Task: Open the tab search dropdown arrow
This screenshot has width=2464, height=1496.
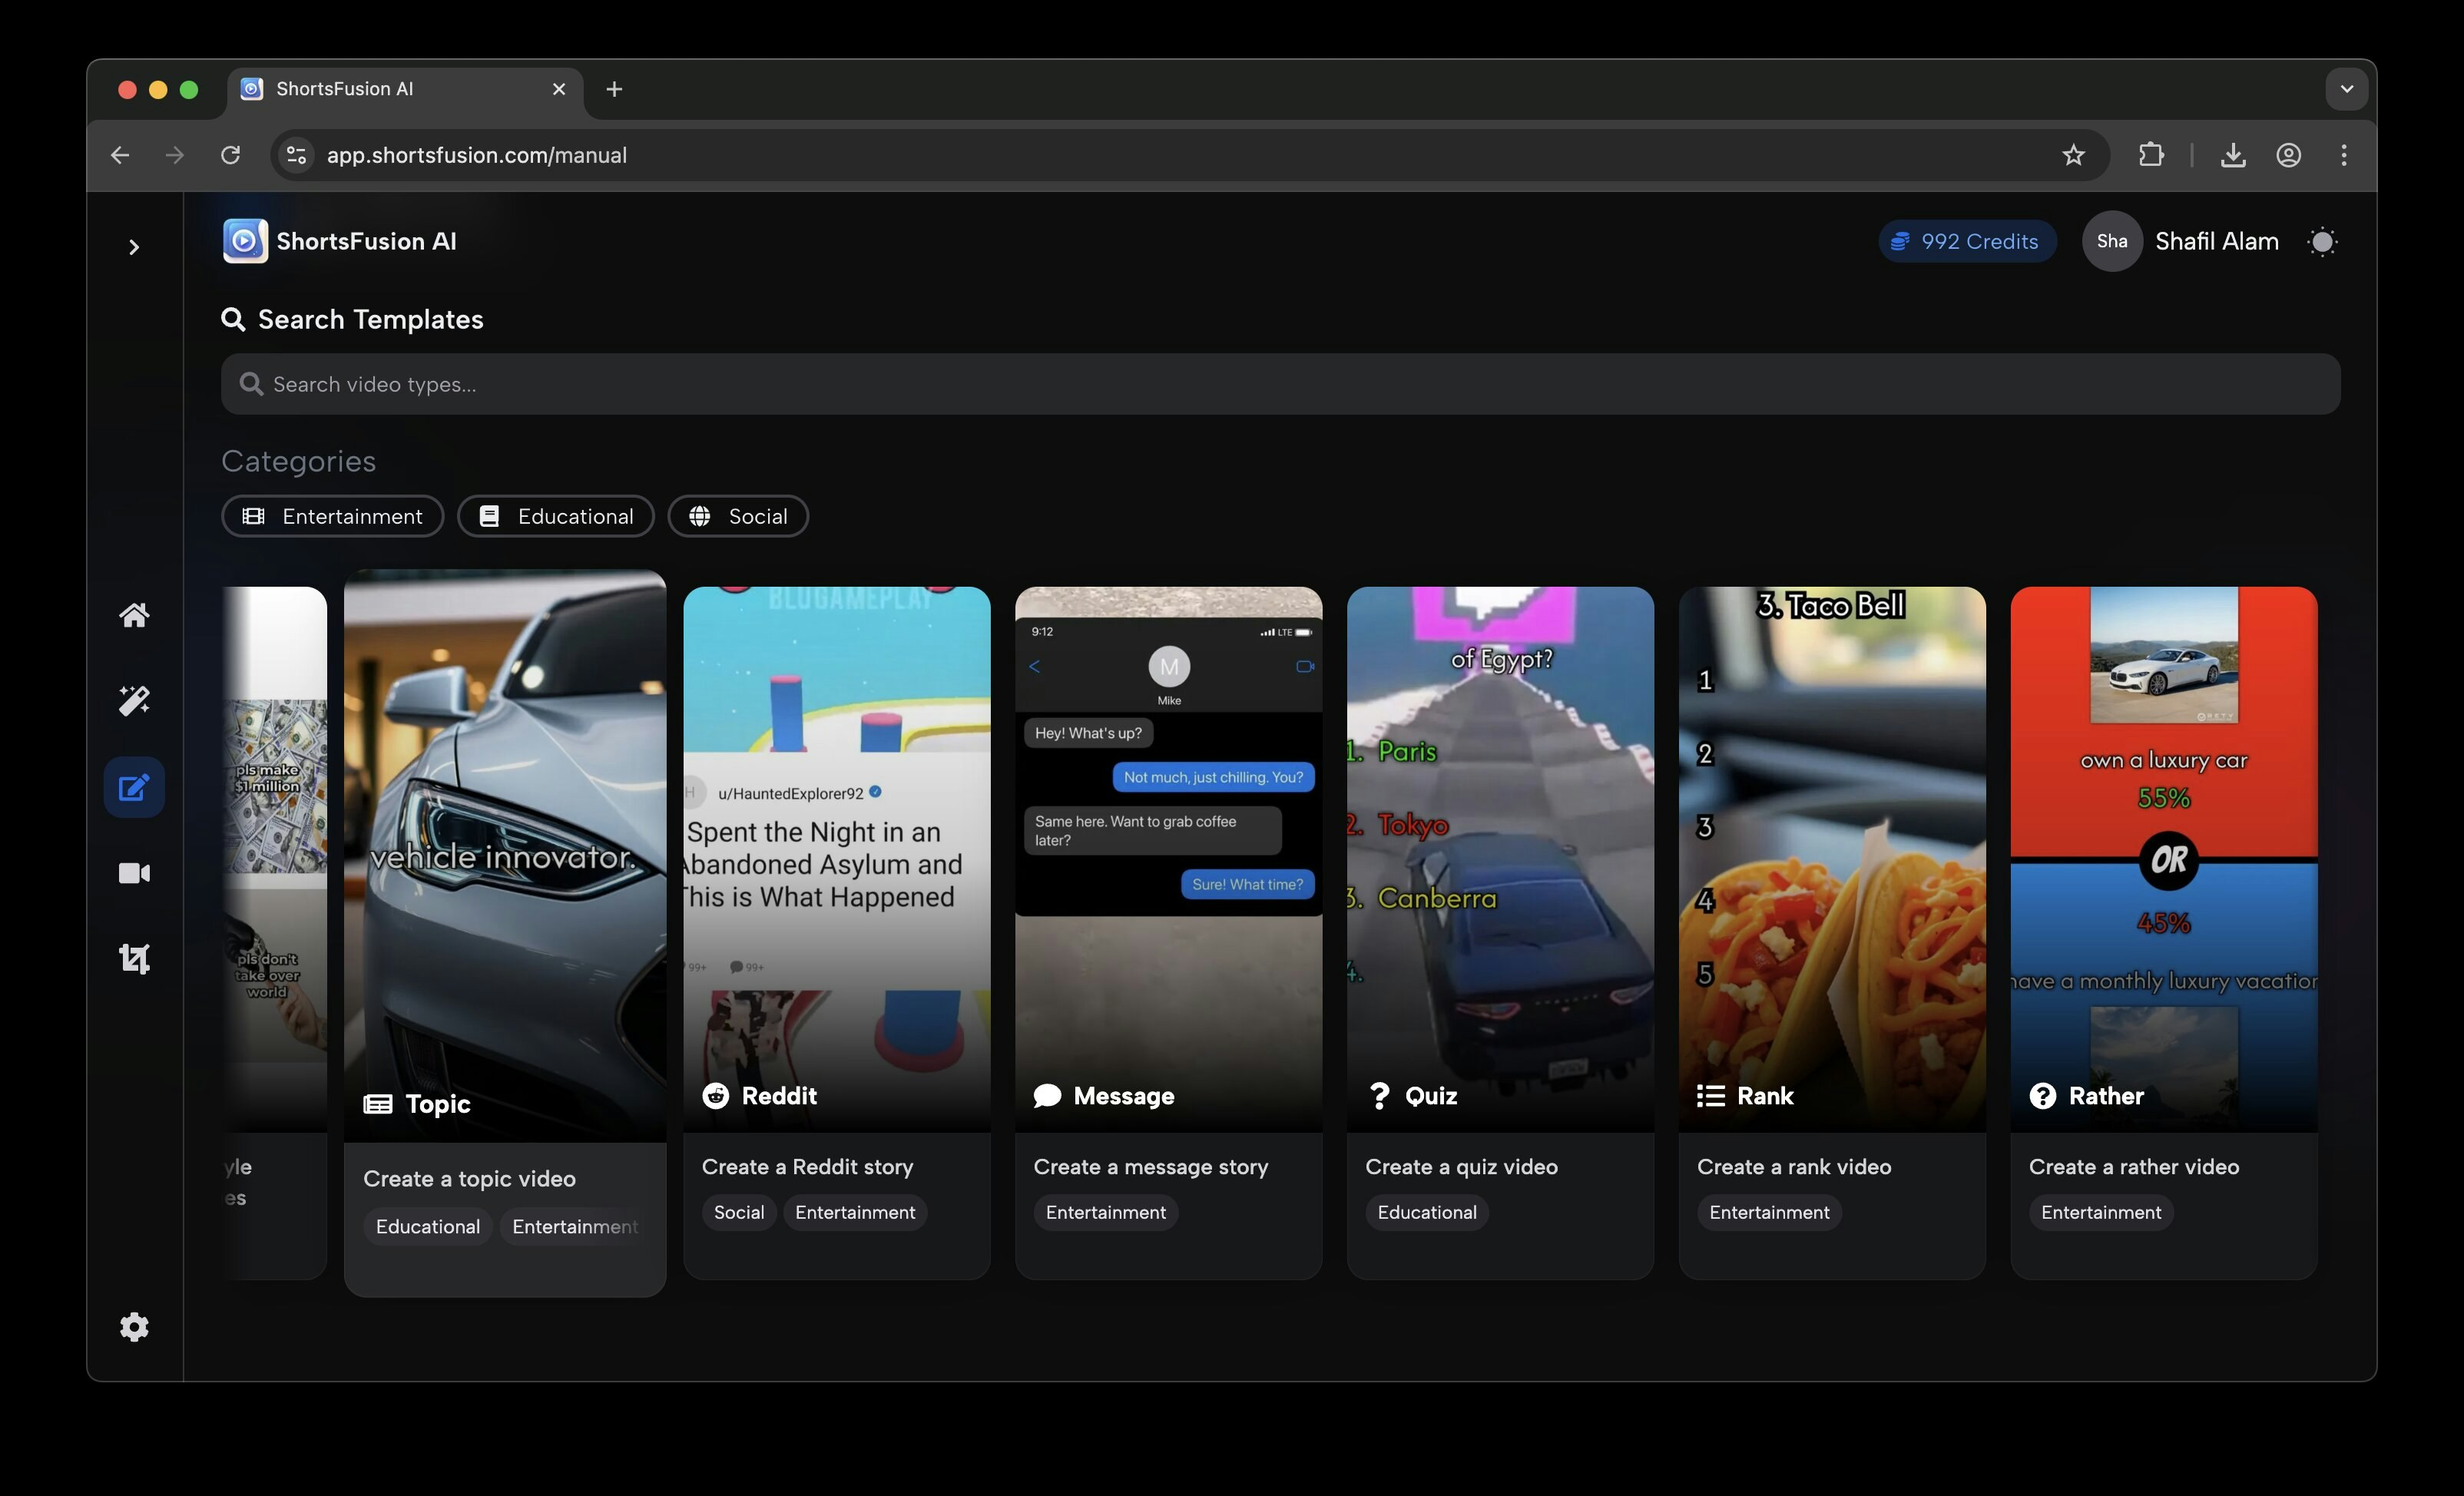Action: point(2346,89)
